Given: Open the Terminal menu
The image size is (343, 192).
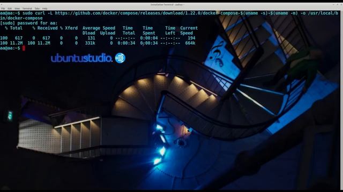Looking at the screenshot, I should tap(27, 9).
